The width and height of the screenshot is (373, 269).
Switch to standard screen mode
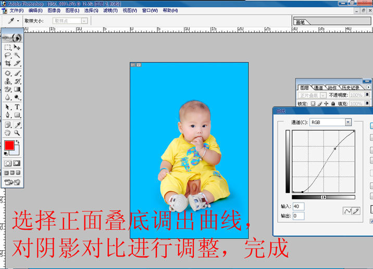click(6, 173)
